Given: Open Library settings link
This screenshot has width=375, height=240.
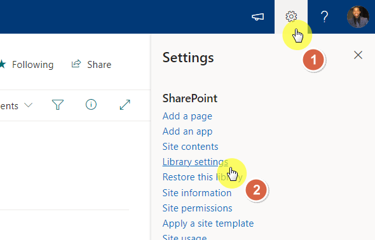Looking at the screenshot, I should pyautogui.click(x=195, y=162).
